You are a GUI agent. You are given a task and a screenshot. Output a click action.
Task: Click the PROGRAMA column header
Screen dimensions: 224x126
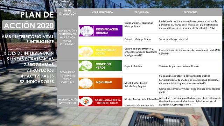(141, 12)
